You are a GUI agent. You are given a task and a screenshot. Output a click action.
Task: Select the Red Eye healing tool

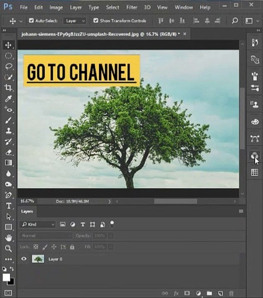coord(8,109)
